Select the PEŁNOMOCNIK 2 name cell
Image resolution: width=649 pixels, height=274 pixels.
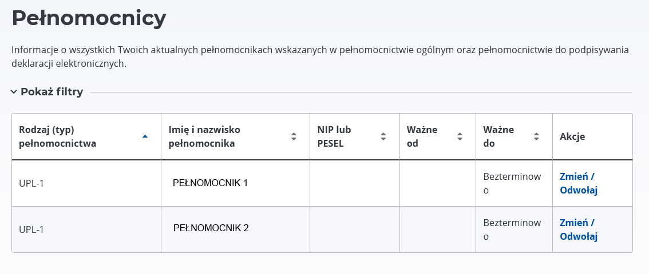(x=211, y=228)
